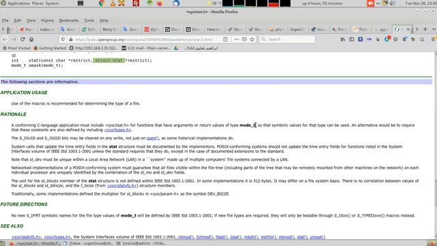Open a new tab with the plus button
Screen dimensions: 437x246
tap(425, 29)
